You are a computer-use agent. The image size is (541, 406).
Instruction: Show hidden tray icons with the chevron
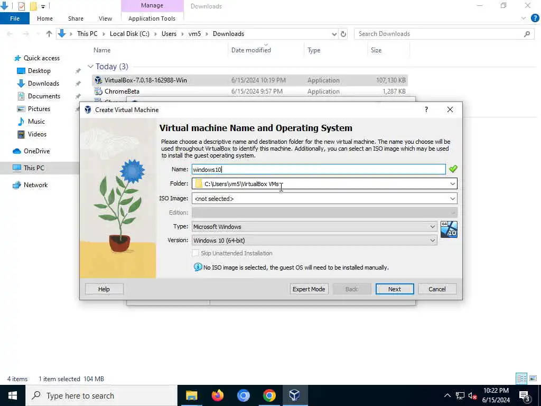click(447, 395)
